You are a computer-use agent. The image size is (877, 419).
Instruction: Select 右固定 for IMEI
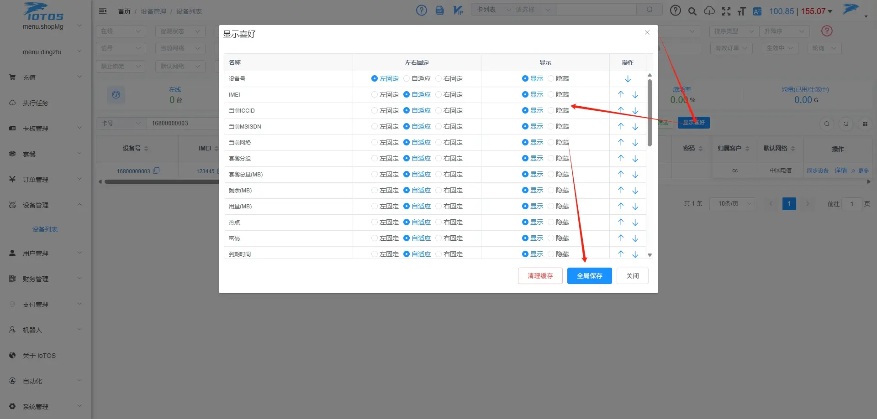pyautogui.click(x=449, y=95)
